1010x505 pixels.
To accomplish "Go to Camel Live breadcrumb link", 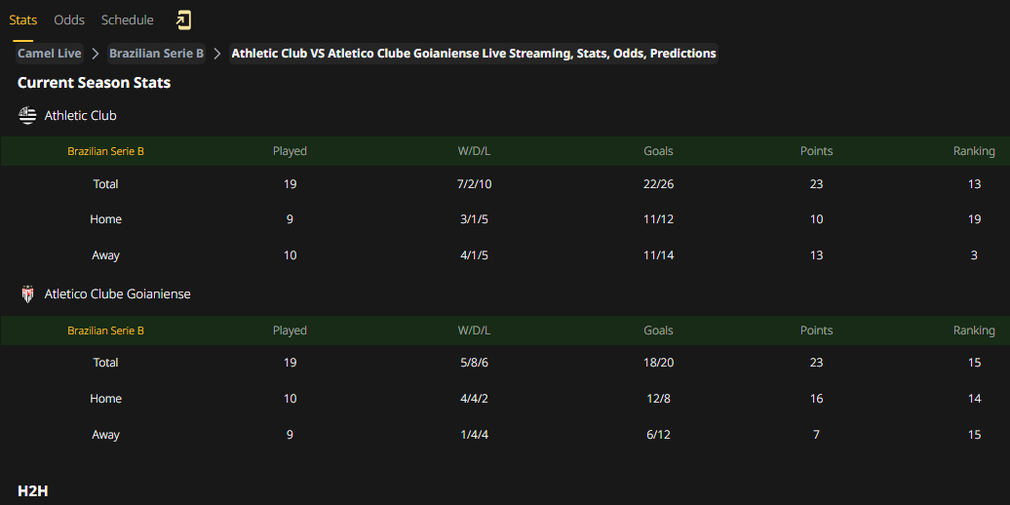I will pyautogui.click(x=50, y=54).
